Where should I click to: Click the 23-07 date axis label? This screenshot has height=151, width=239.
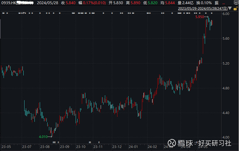click(27, 147)
